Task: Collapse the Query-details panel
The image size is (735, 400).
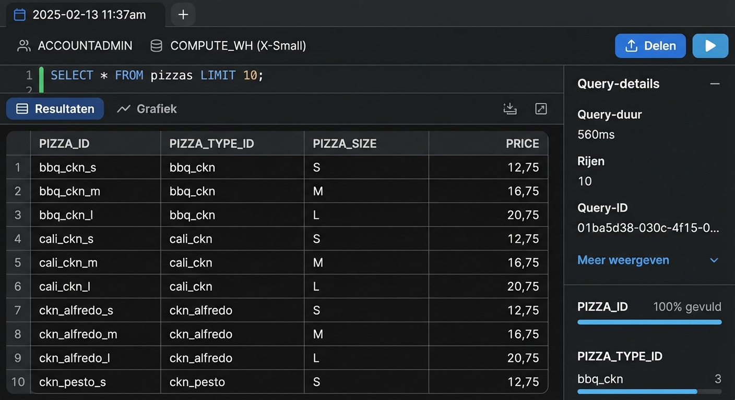Action: tap(715, 84)
